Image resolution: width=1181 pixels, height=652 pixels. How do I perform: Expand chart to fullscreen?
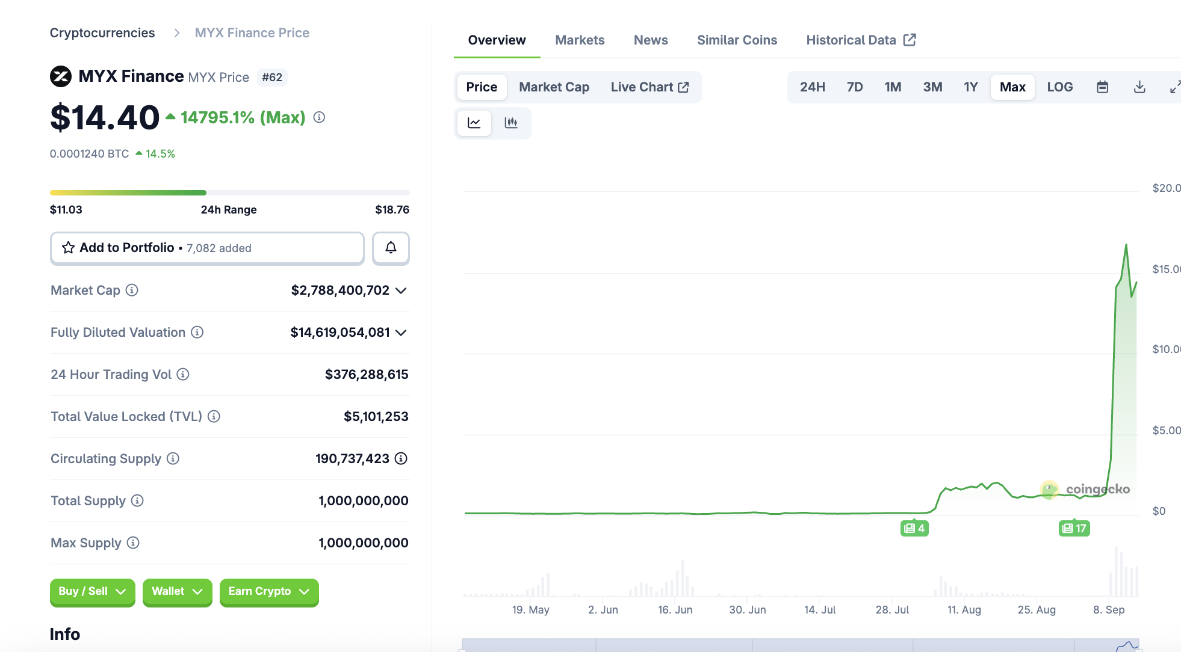(x=1174, y=87)
